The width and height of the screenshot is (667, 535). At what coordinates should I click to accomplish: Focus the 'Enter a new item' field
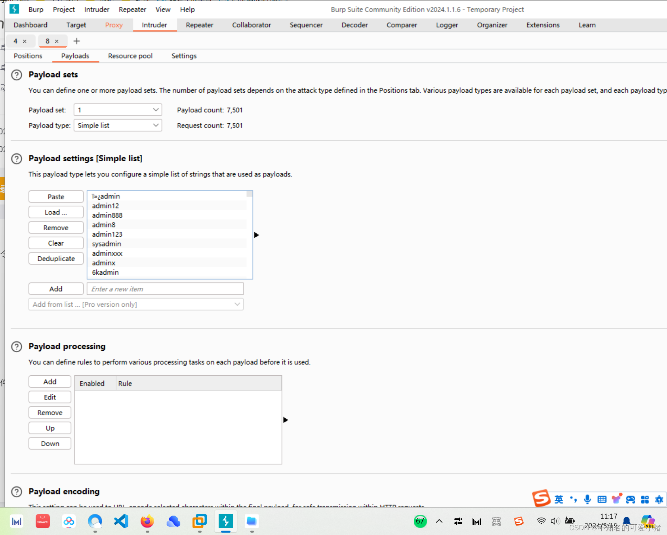165,289
